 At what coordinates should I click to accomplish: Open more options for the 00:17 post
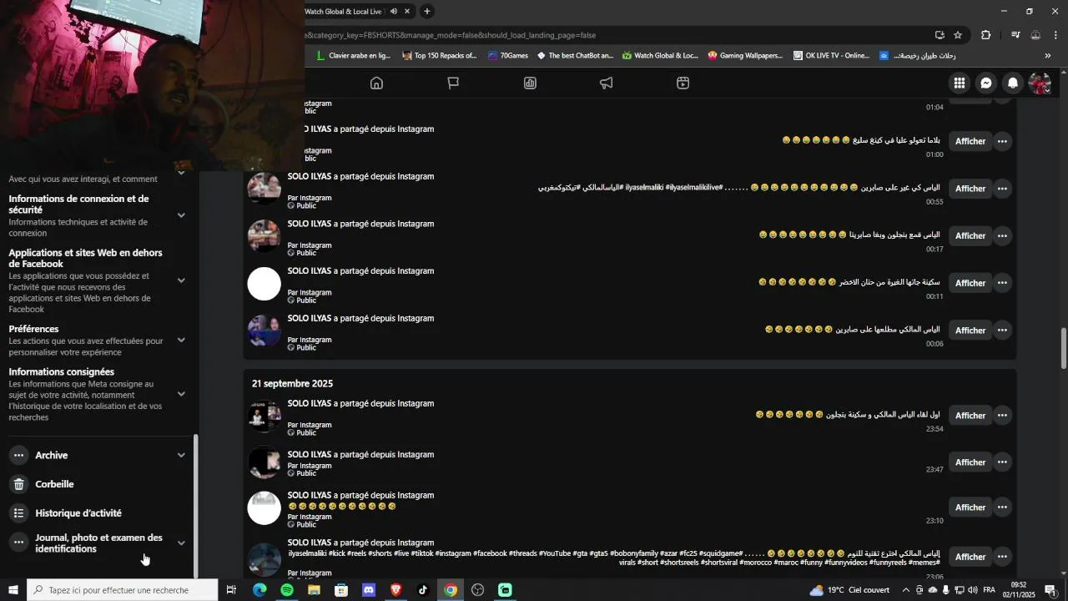1002,236
